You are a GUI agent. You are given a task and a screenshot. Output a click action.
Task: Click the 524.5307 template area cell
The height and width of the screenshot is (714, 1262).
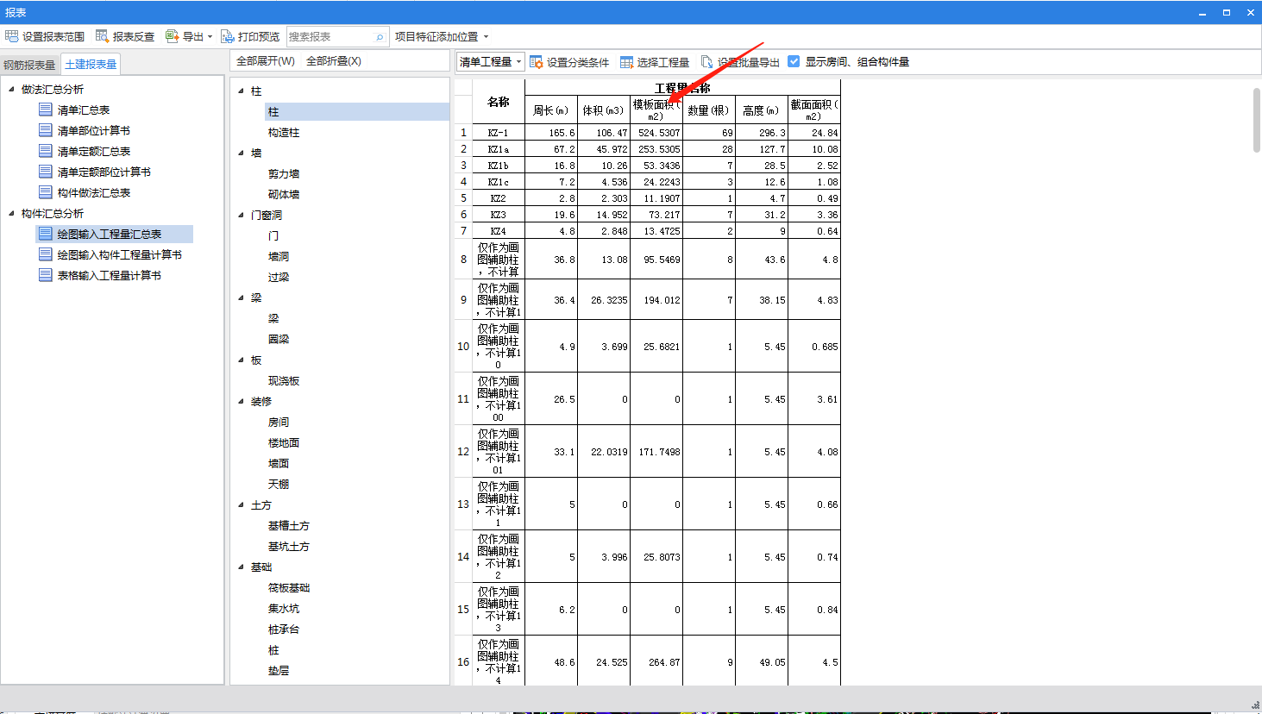coord(656,133)
